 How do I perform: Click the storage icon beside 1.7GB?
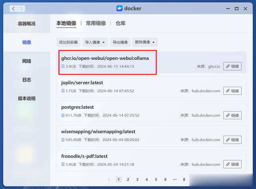click(63, 91)
